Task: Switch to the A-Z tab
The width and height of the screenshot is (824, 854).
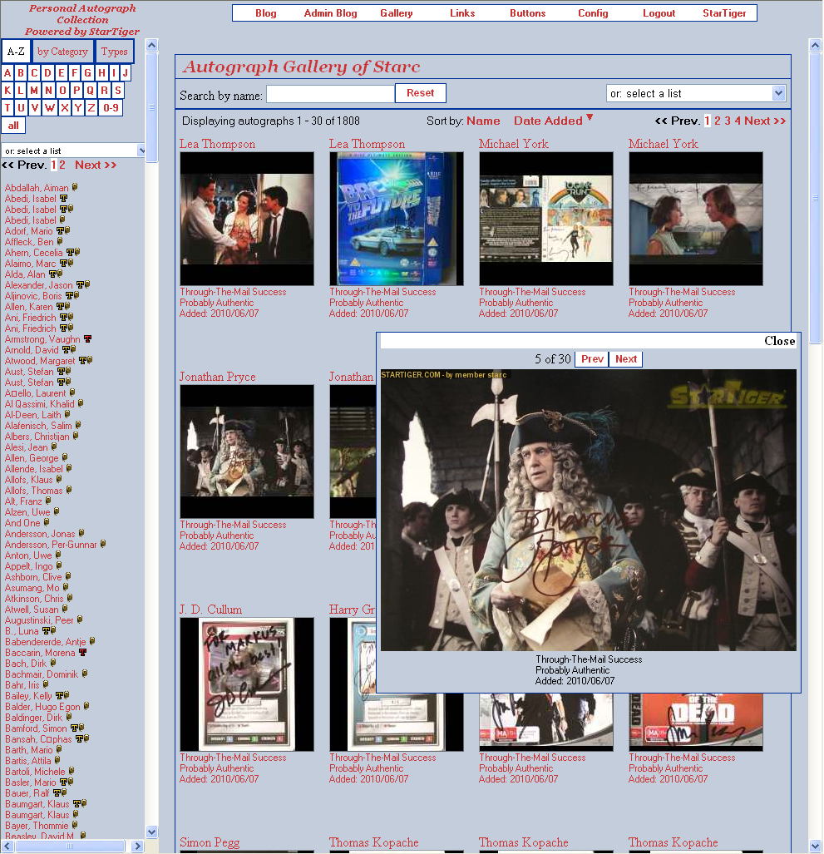Action: [16, 52]
